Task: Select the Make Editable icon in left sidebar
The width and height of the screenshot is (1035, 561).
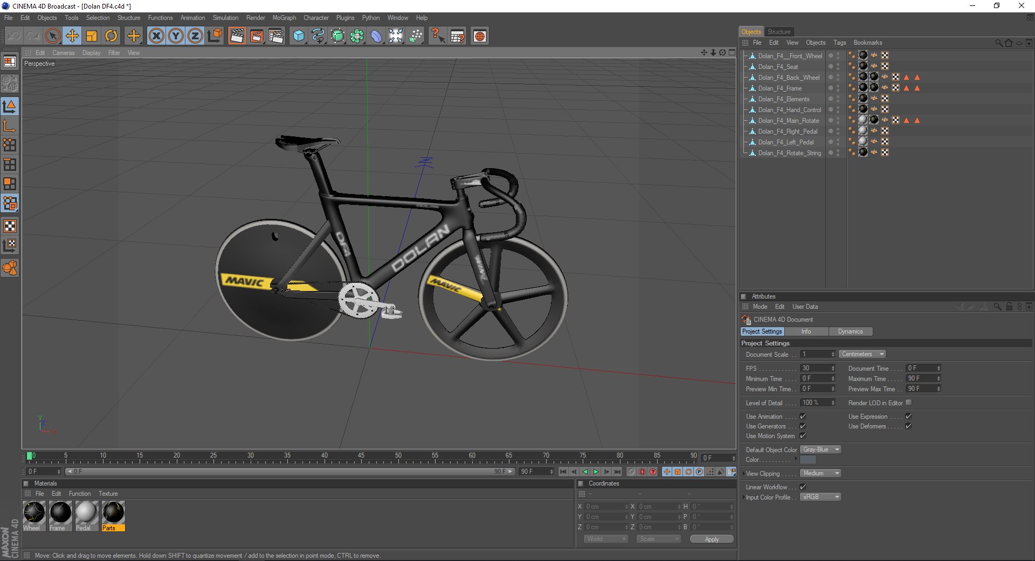Action: click(10, 84)
